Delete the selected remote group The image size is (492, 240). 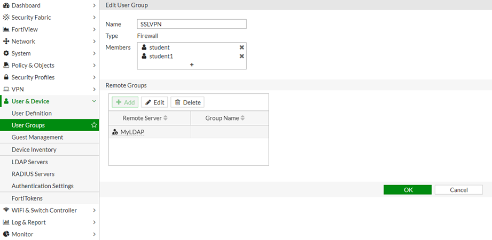tap(187, 102)
